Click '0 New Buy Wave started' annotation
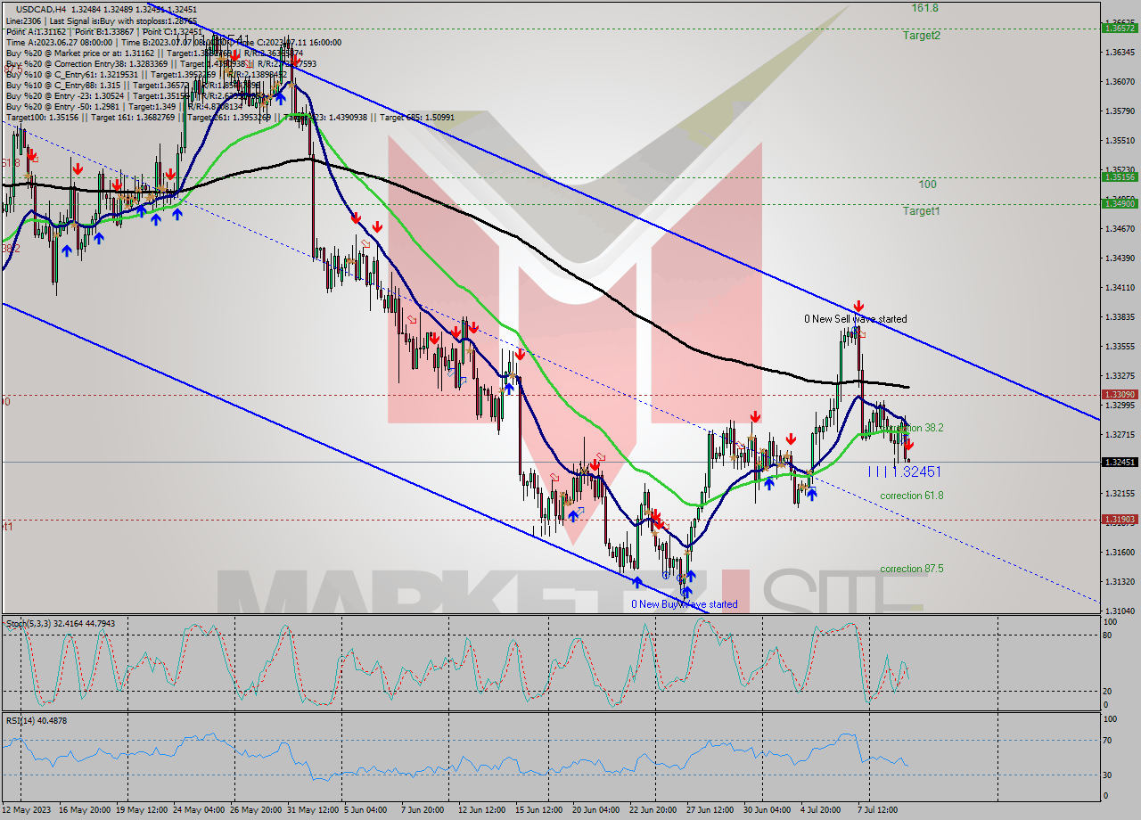The height and width of the screenshot is (820, 1141). 685,604
